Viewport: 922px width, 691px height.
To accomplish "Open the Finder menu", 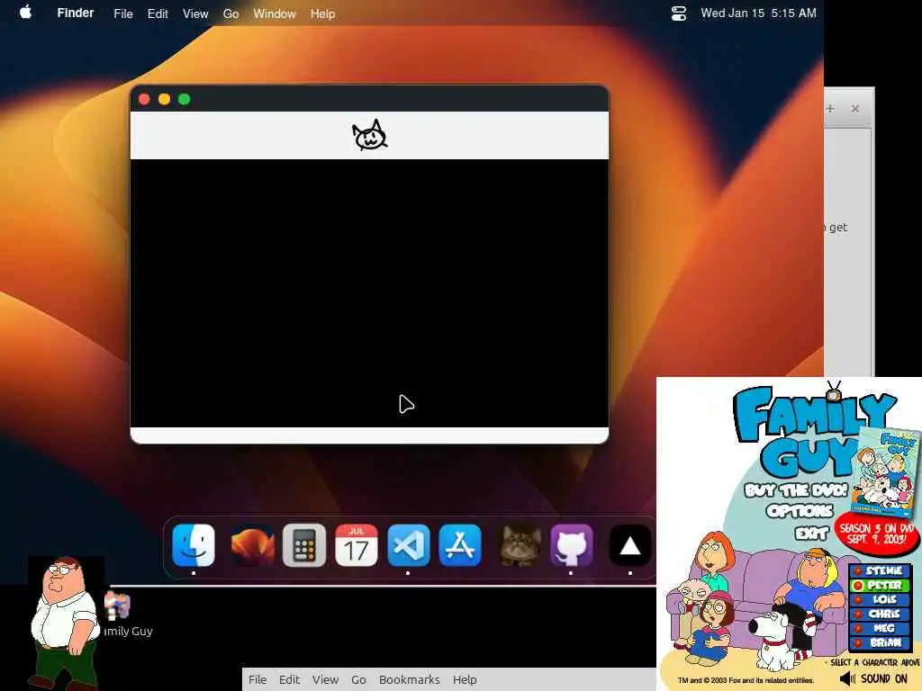I will (76, 13).
